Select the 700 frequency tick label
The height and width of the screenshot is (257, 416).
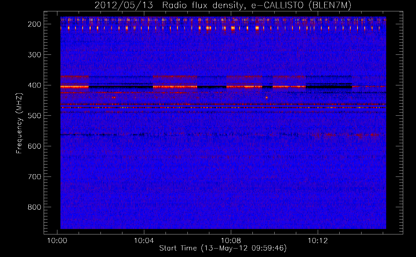34,177
